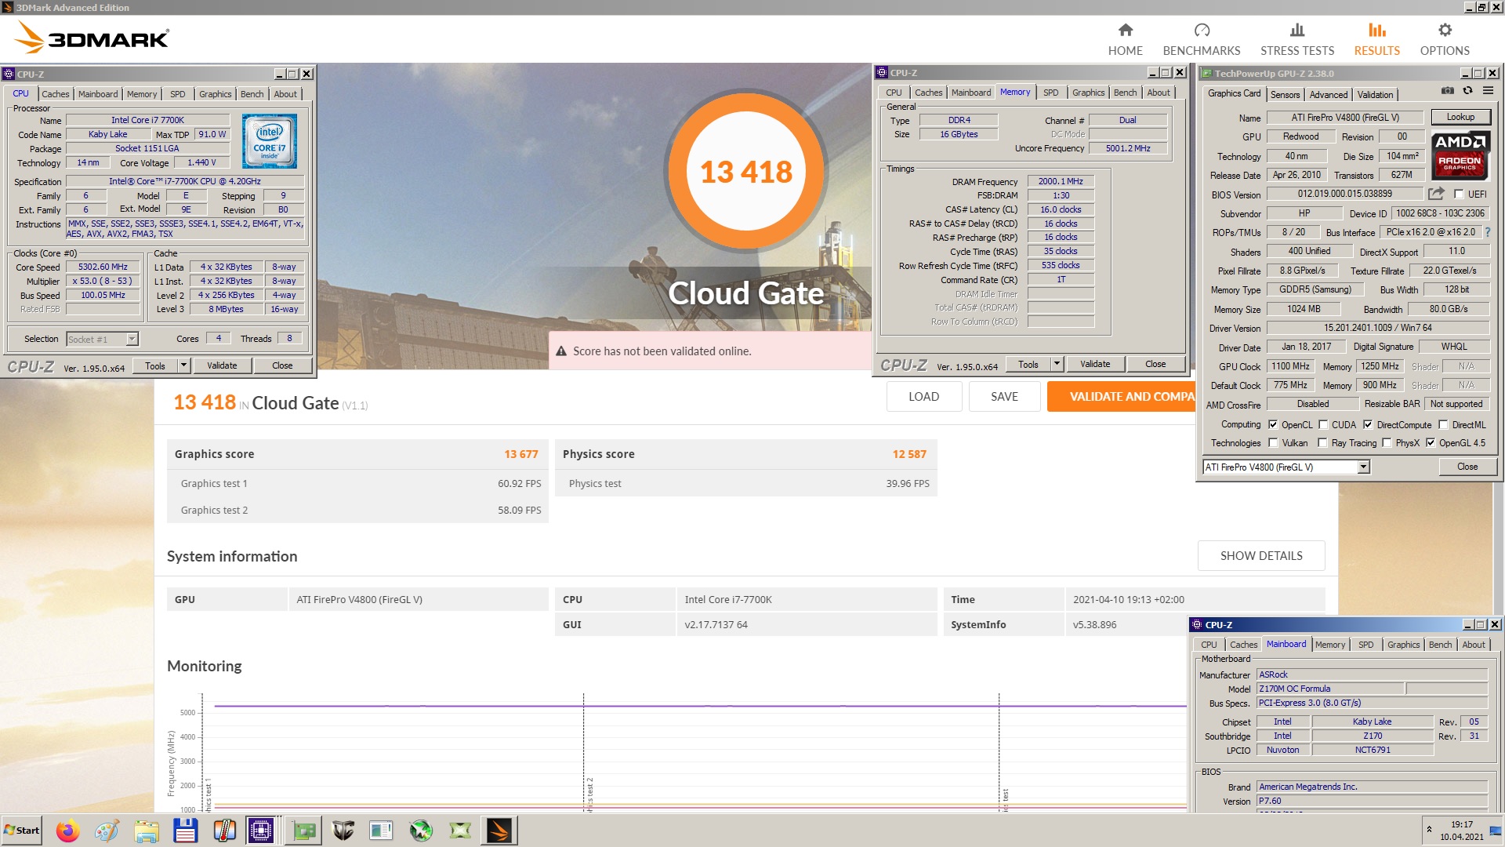The image size is (1505, 847).
Task: Toggle the CUDA checkbox
Action: pyautogui.click(x=1323, y=424)
